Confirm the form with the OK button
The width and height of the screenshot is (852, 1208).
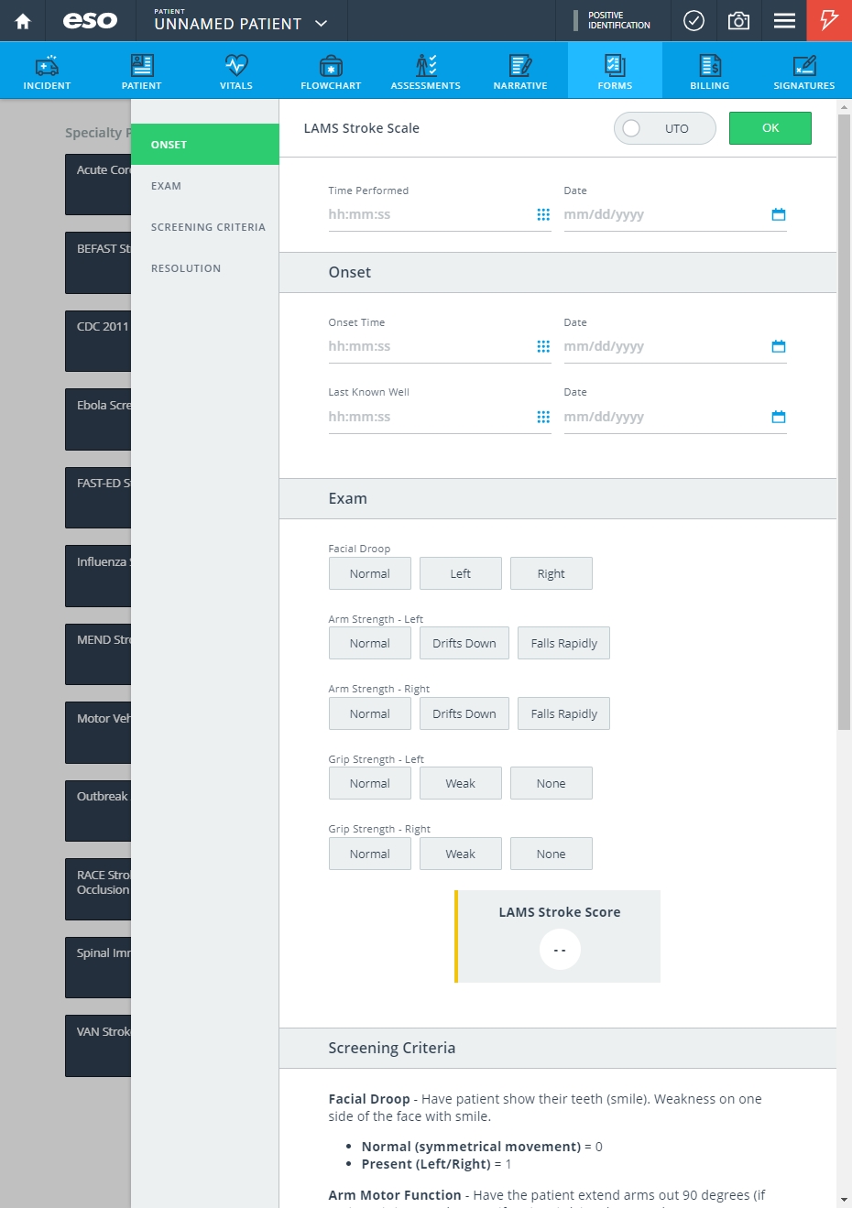coord(770,128)
